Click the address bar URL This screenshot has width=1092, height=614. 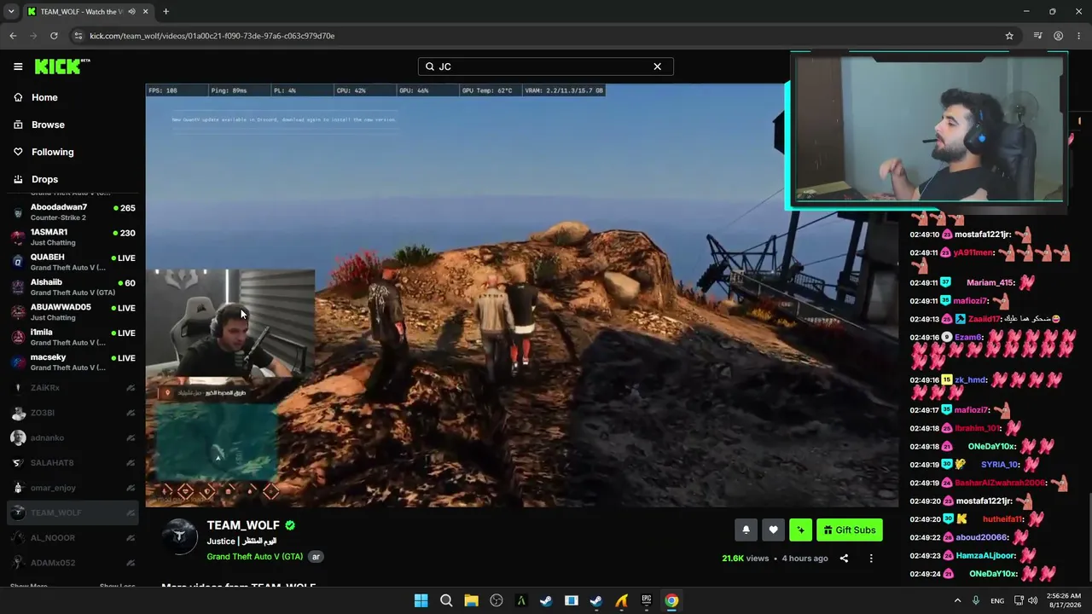pyautogui.click(x=212, y=36)
